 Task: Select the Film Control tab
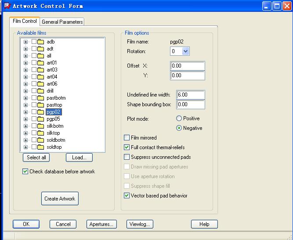pyautogui.click(x=25, y=21)
